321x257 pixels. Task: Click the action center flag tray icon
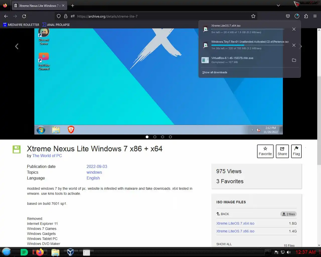click(x=277, y=252)
